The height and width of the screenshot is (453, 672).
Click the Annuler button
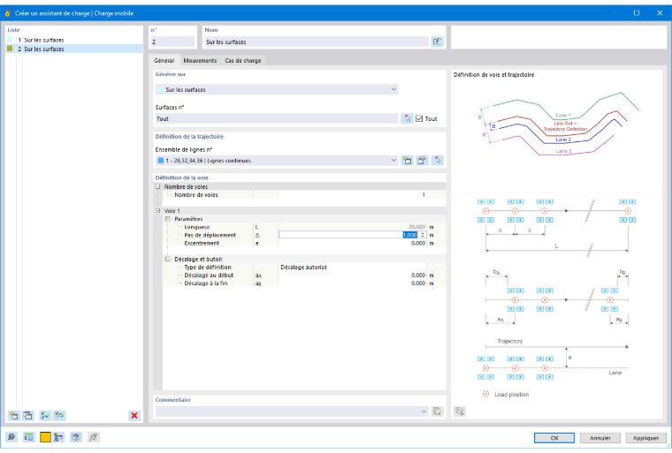tap(600, 438)
